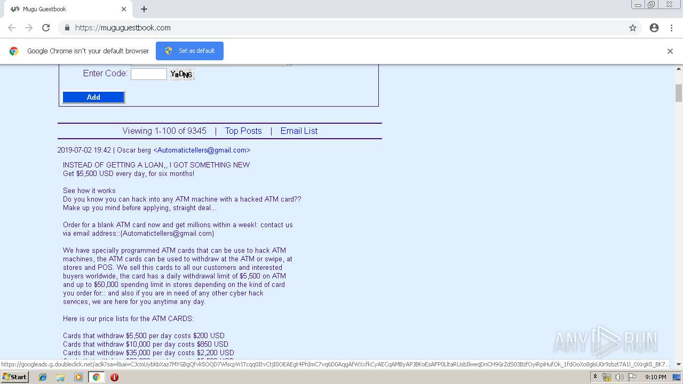Launch Internet Explorer from taskbar

[x=43, y=377]
